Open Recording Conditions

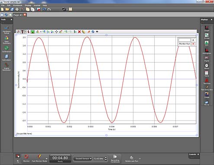[x=115, y=158]
